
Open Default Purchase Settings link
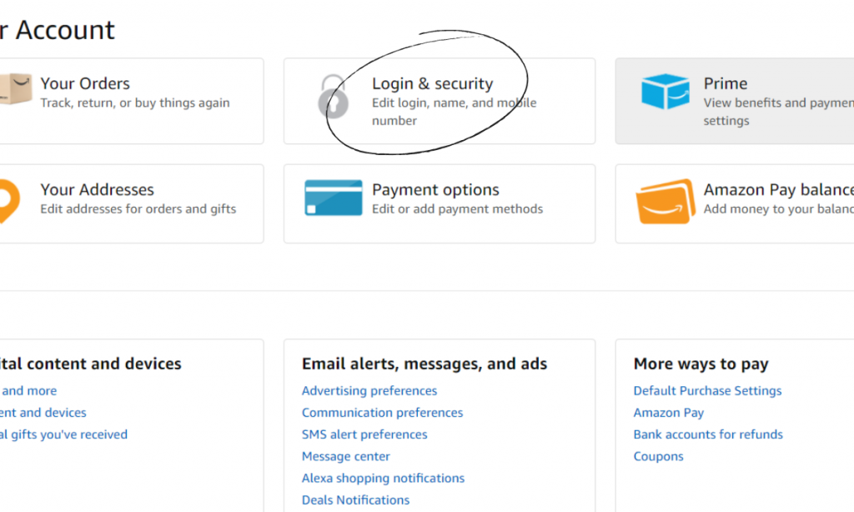pos(707,391)
